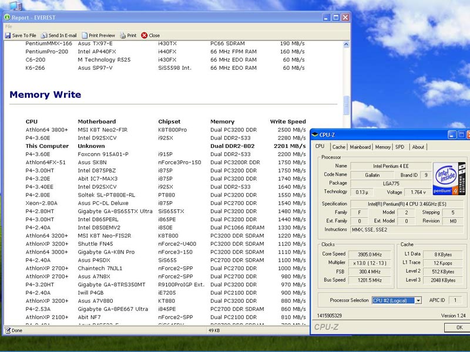Click the R9100ProIGP Ext. chipset entry
Viewport: 470px width, 352px height.
181,285
